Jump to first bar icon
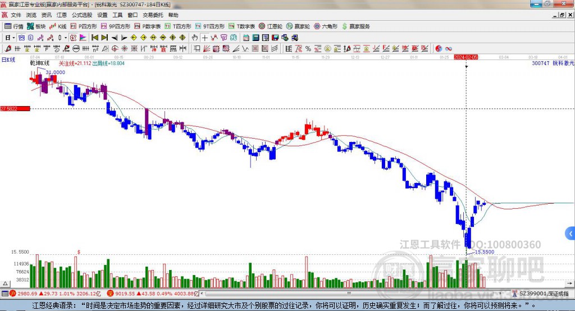This screenshot has width=575, height=311. [x=94, y=38]
